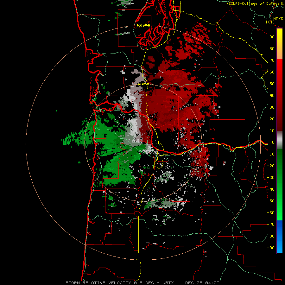Click the blue bottom segment of color bar

pyautogui.click(x=280, y=237)
